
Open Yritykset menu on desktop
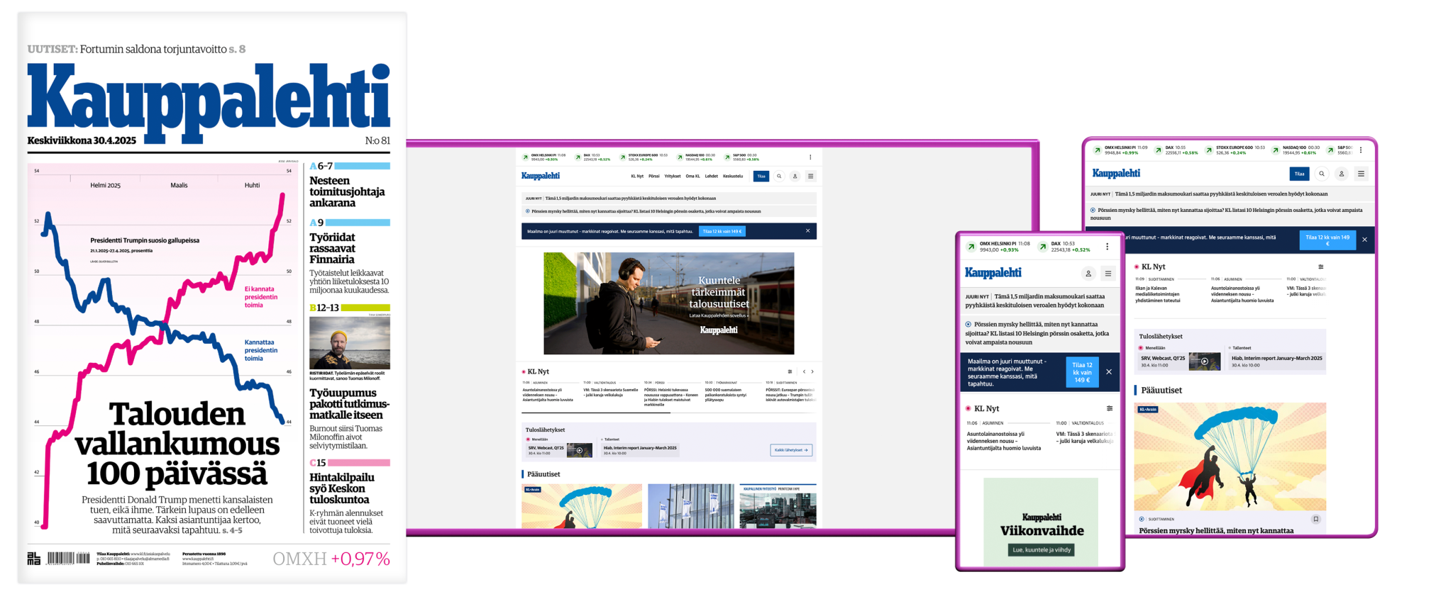pyautogui.click(x=673, y=176)
